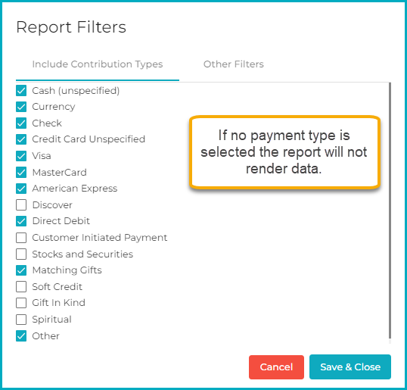This screenshot has width=407, height=390.
Task: Uncheck the Matching Gifts checkbox
Action: tap(21, 270)
